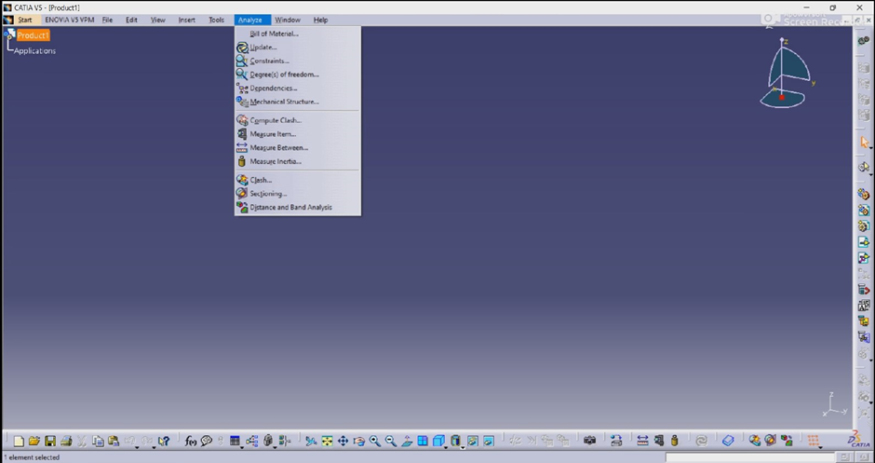Choose Mechanical Structure... menu entry
The width and height of the screenshot is (875, 463).
298,102
